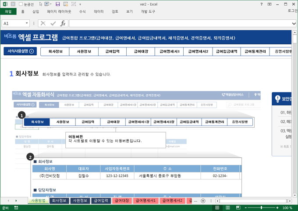Open the 수식 ribbon tab
The width and height of the screenshot is (298, 211).
click(x=82, y=11)
